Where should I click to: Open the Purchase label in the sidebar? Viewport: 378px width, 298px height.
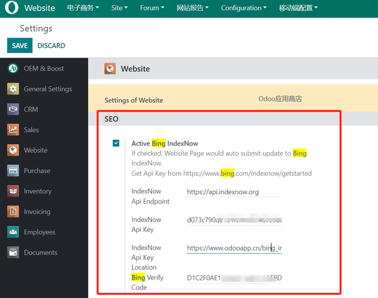(37, 171)
